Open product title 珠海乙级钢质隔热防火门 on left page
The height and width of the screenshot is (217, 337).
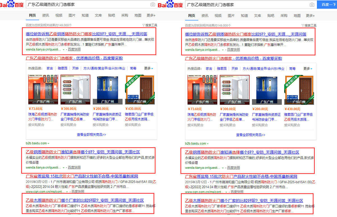pyautogui.click(x=43, y=117)
